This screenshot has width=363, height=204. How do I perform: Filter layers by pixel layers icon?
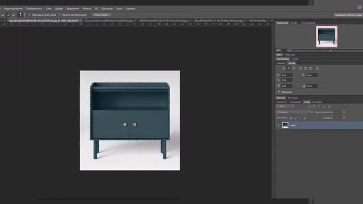309,107
